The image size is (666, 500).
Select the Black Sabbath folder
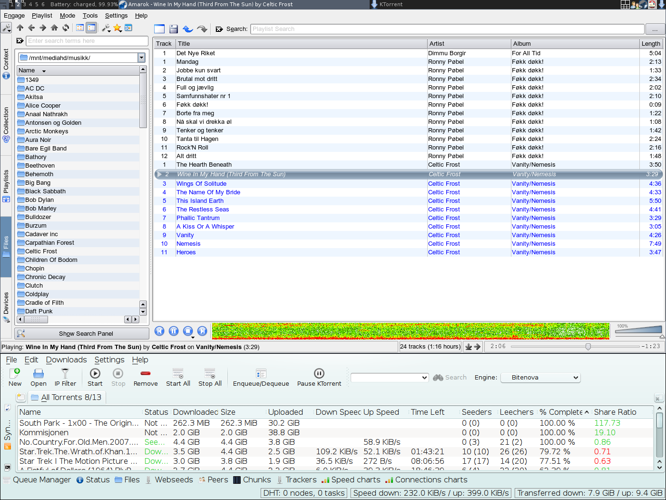[45, 191]
